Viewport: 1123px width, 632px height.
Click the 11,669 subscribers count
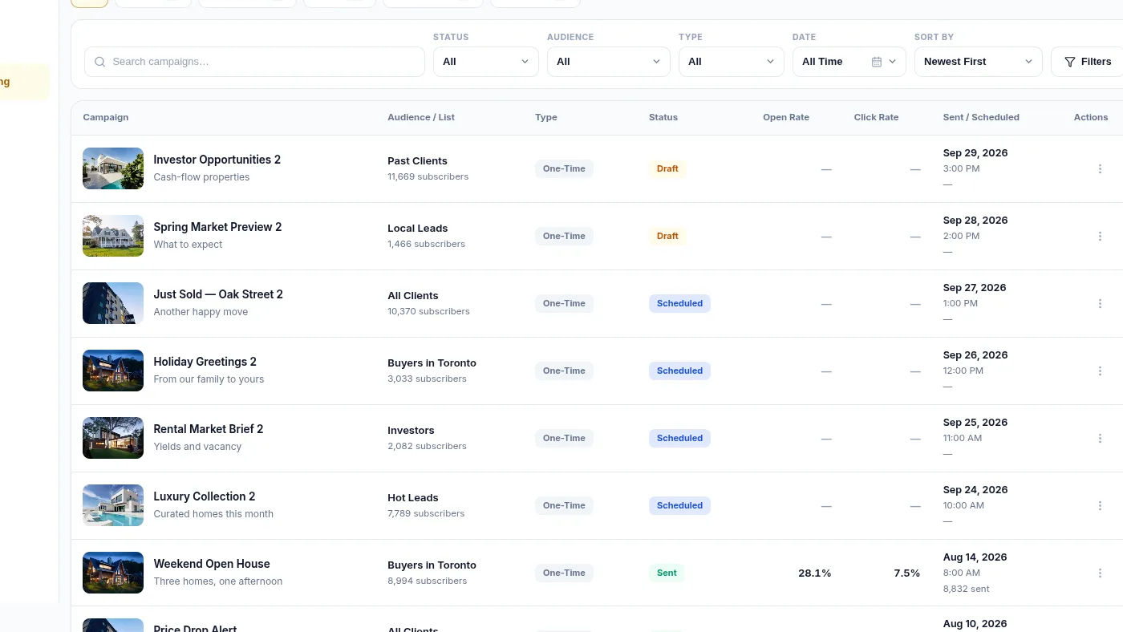[428, 176]
